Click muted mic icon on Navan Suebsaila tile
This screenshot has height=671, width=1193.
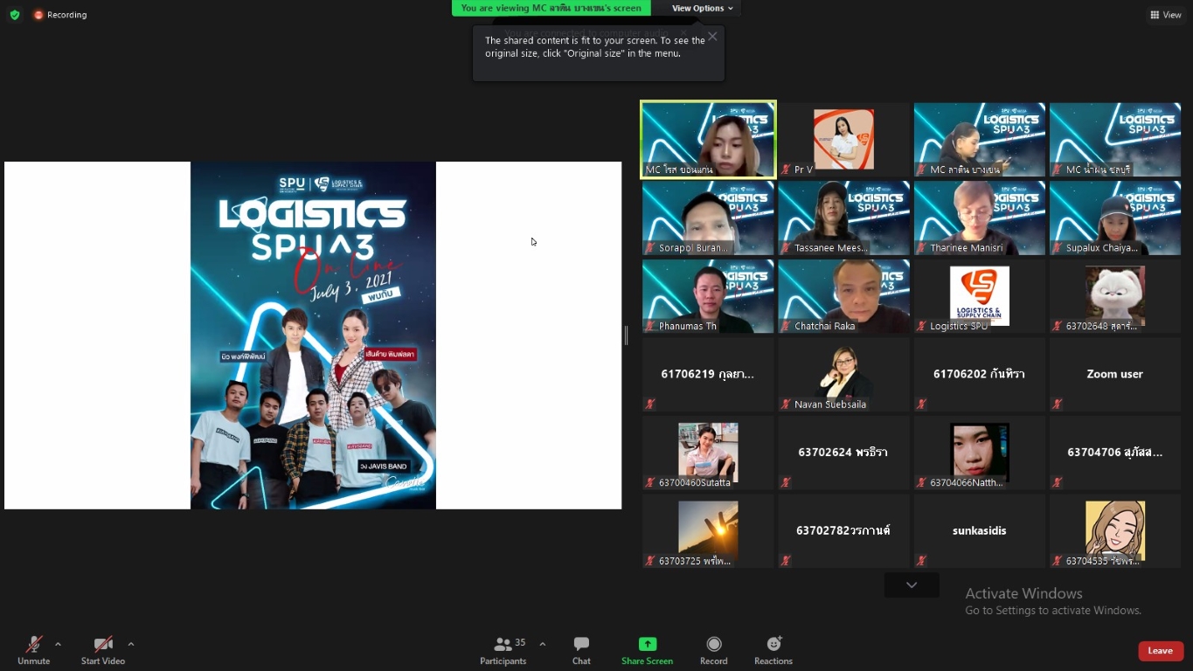pyautogui.click(x=786, y=405)
